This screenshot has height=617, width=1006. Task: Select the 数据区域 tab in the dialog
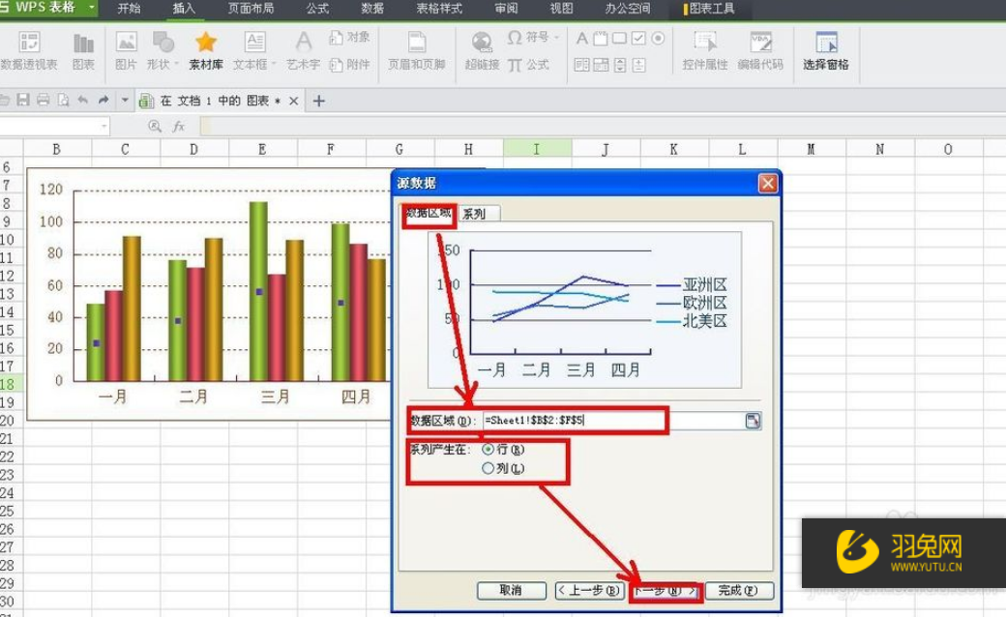428,213
